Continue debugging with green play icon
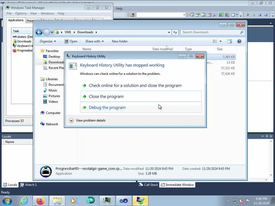The height and width of the screenshot is (206, 275). pos(248,15)
